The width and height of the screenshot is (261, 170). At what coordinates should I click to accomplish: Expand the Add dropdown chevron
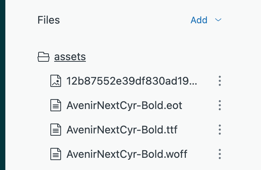coord(218,20)
